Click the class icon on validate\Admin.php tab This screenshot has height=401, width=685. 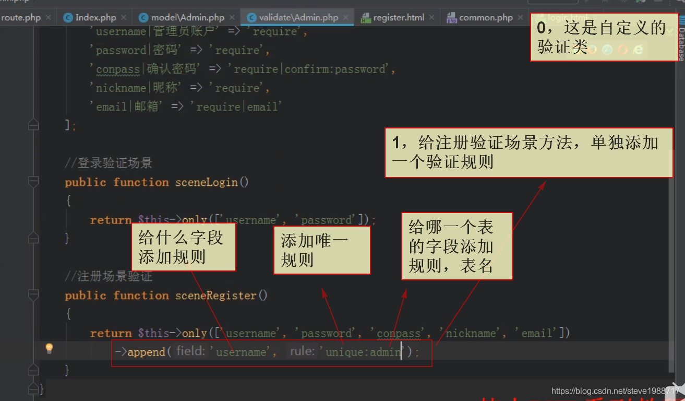(251, 17)
